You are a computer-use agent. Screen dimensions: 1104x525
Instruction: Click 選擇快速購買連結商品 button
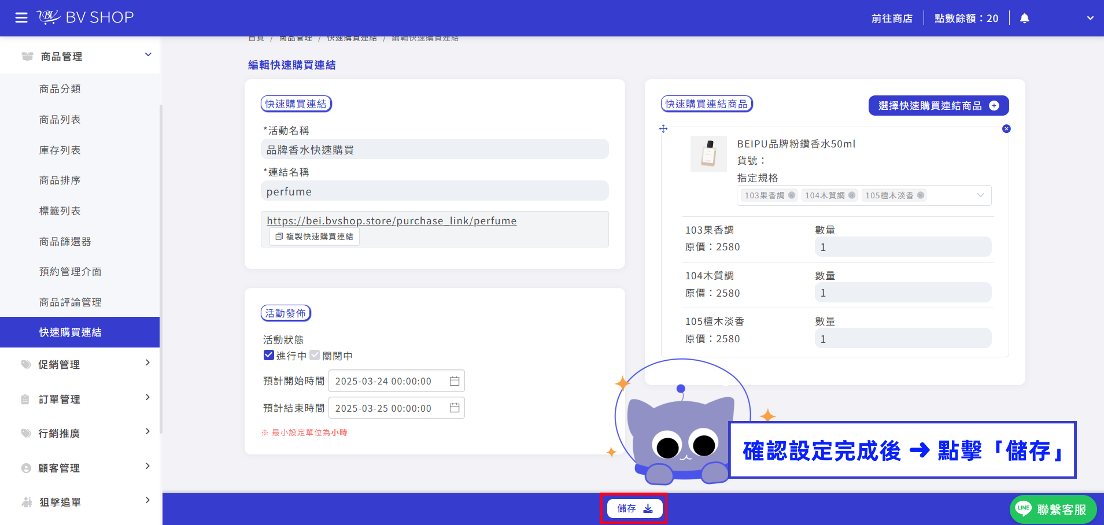(939, 105)
